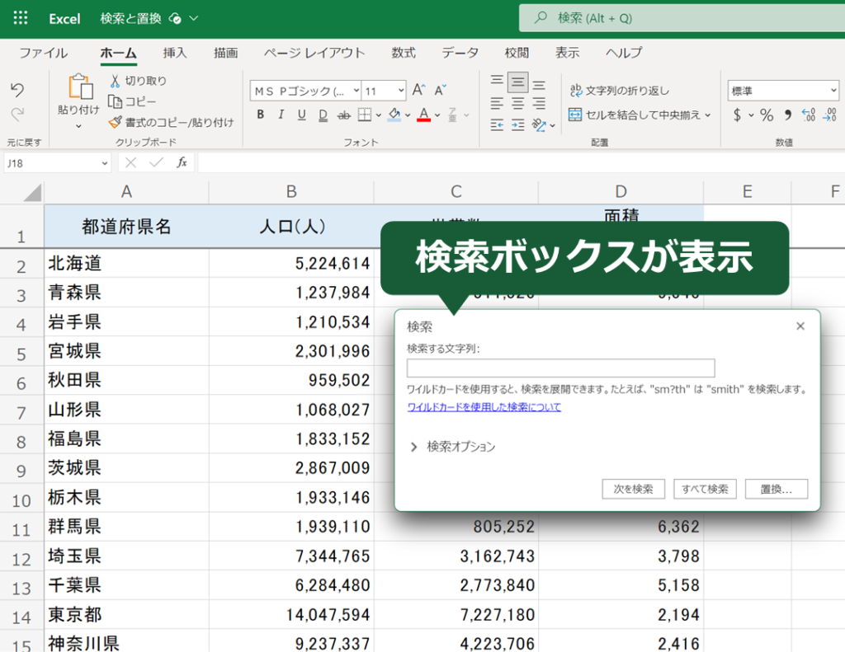Pick the red font color swatch

tap(423, 120)
